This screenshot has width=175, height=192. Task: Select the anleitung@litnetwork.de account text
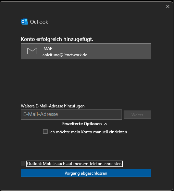pyautogui.click(x=65, y=55)
